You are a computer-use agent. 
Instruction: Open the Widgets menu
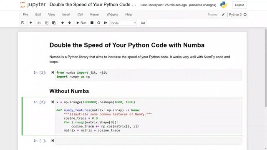112,15
